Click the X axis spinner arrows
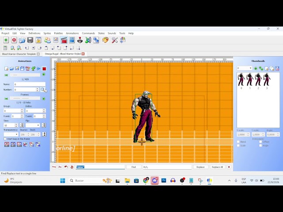This screenshot has width=283, height=212. (x=22, y=116)
